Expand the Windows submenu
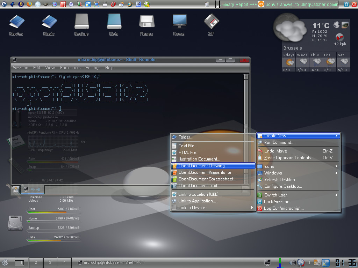Screen dimensions: 358x268 pos(299,173)
